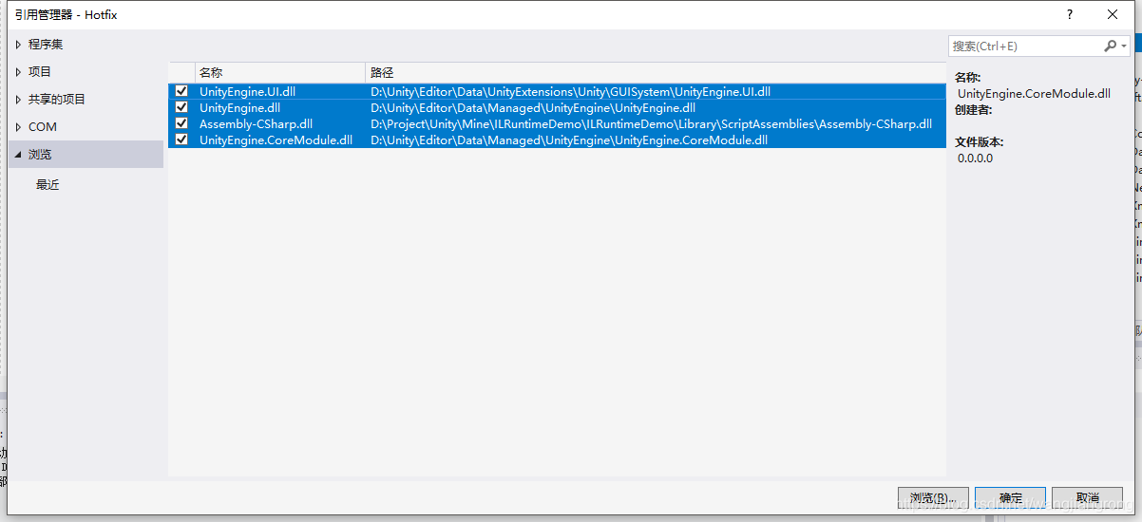Open the 最近 sub-item

(48, 185)
